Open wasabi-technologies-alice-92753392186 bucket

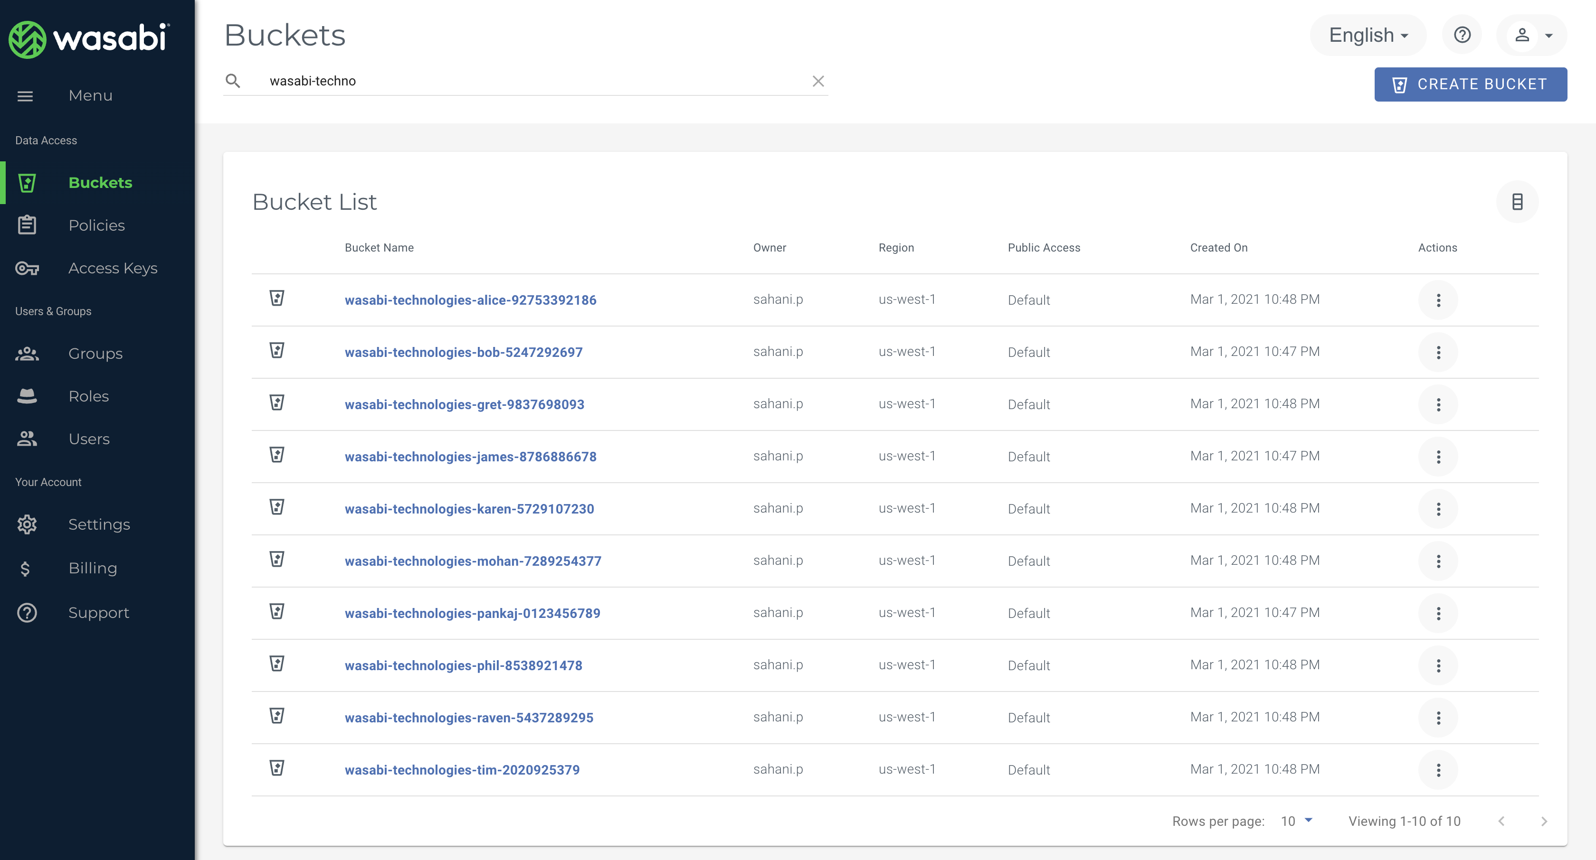pyautogui.click(x=470, y=299)
